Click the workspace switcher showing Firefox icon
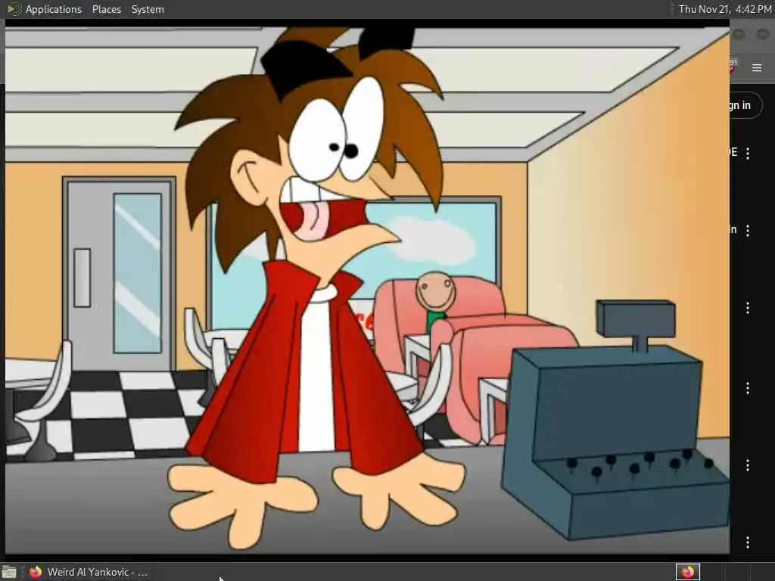The width and height of the screenshot is (775, 581). click(687, 572)
